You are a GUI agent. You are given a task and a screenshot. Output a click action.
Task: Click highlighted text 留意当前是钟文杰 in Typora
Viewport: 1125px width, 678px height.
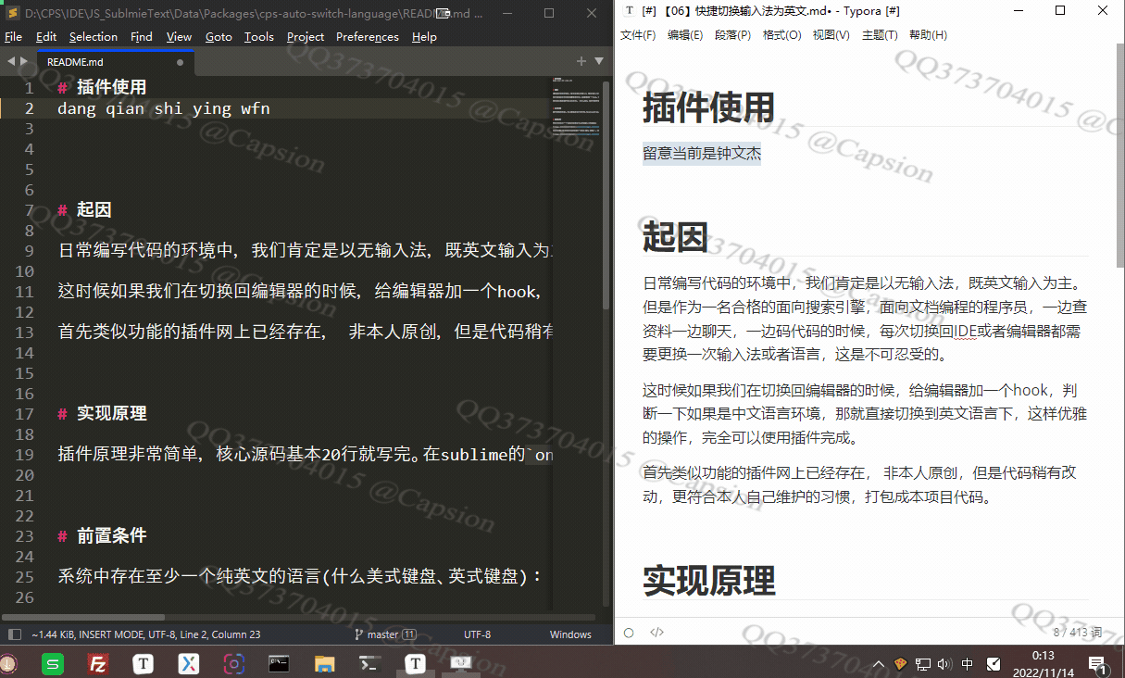click(x=702, y=154)
